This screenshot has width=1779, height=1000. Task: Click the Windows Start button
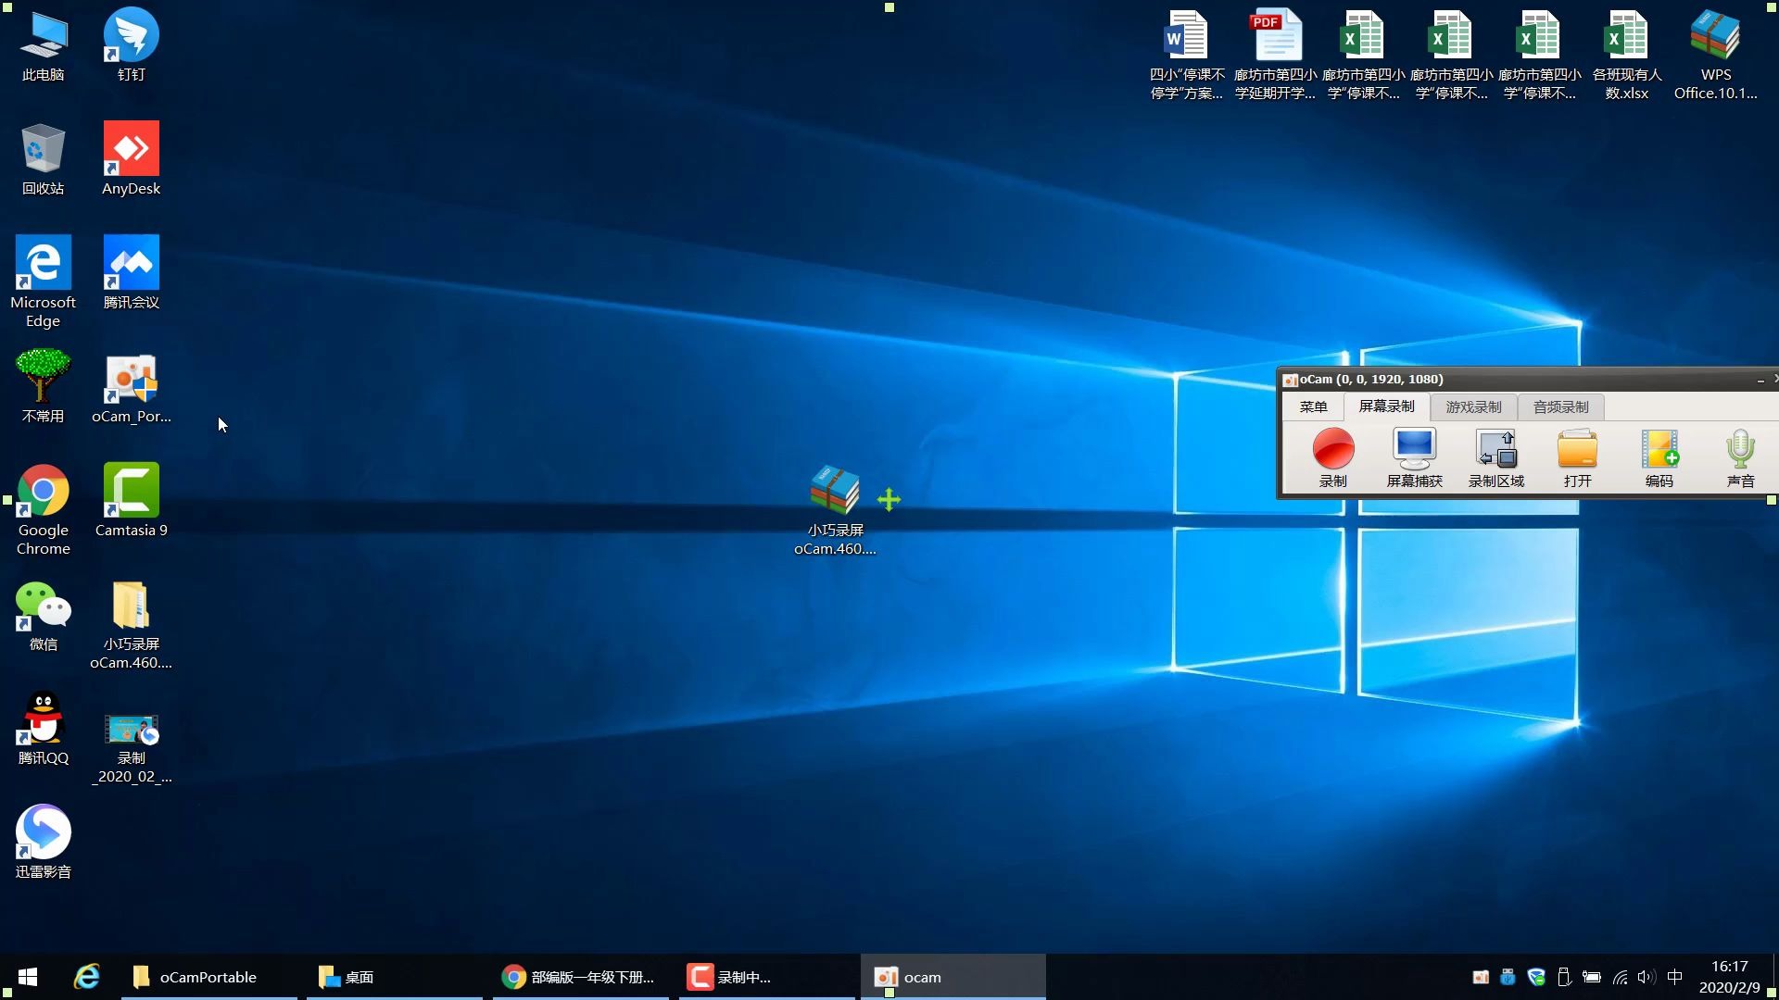28,977
